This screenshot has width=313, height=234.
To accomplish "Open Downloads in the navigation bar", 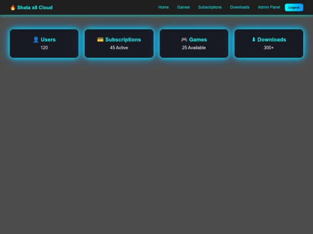I will pyautogui.click(x=239, y=8).
